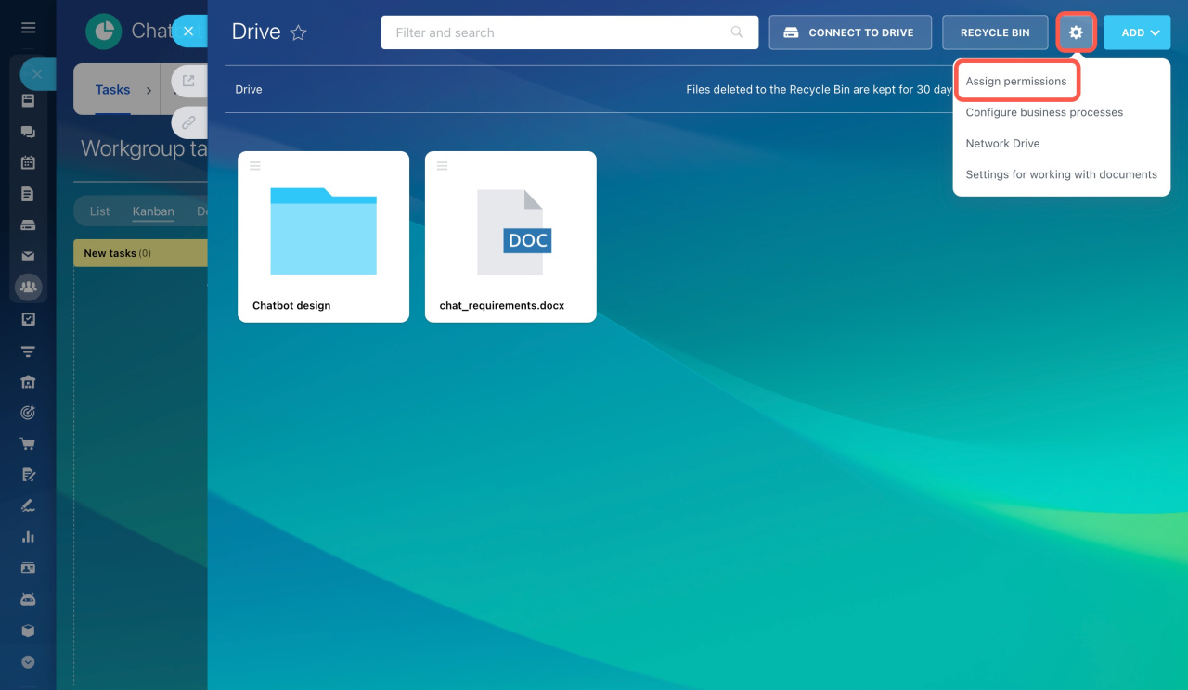Image resolution: width=1188 pixels, height=690 pixels.
Task: Open the calendar icon in left sidebar
Action: point(28,162)
